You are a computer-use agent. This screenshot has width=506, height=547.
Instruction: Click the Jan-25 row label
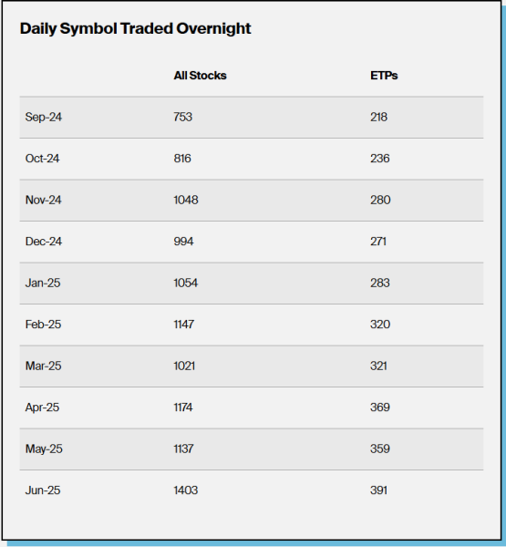(x=43, y=283)
